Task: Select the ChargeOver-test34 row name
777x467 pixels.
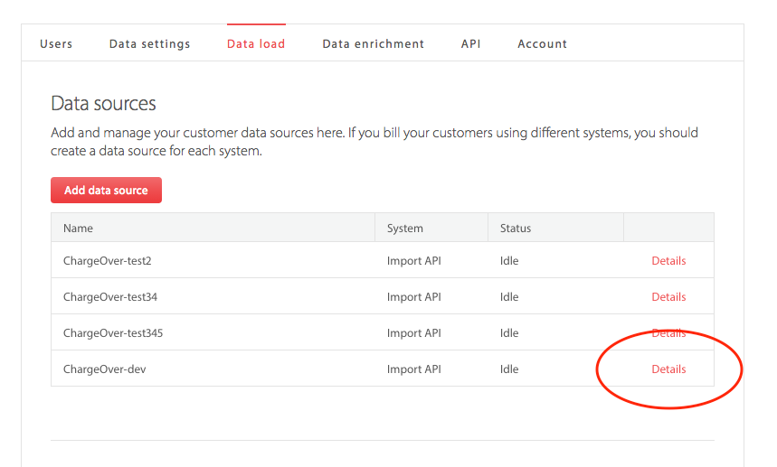Action: coord(110,297)
